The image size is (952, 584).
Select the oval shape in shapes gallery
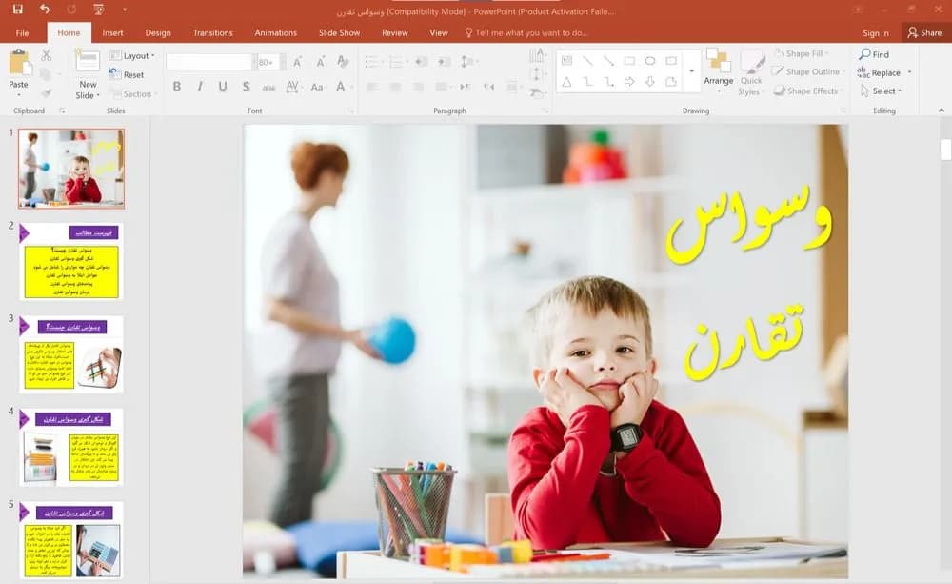click(649, 61)
